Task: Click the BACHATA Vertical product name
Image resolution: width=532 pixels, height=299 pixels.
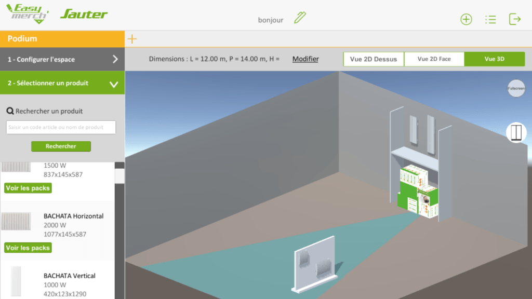Action: click(70, 276)
